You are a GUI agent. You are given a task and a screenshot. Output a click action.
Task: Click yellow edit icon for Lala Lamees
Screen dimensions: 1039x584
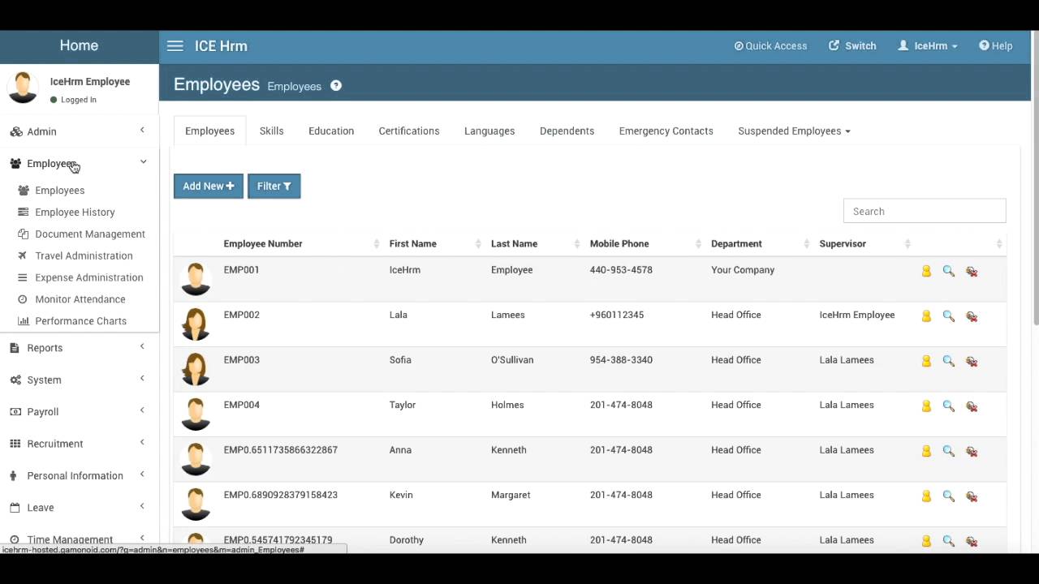926,316
